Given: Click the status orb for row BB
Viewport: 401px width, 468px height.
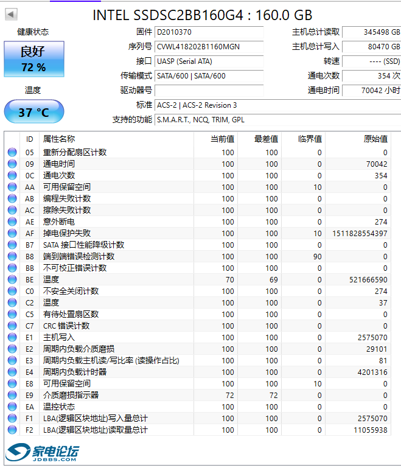Looking at the screenshot, I should [12, 268].
